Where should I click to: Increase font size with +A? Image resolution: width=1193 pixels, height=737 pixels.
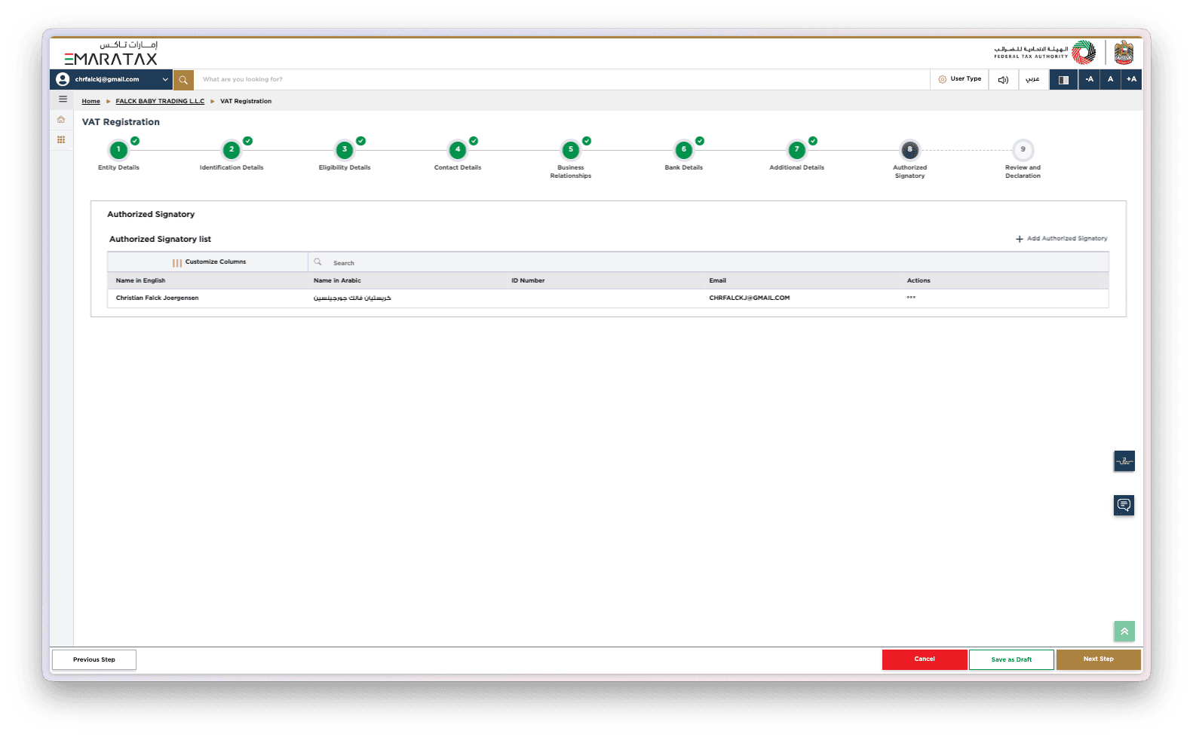(x=1131, y=79)
